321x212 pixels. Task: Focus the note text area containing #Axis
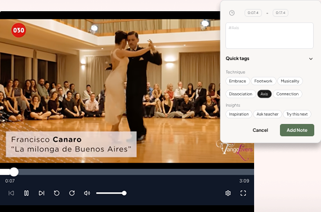pos(269,36)
